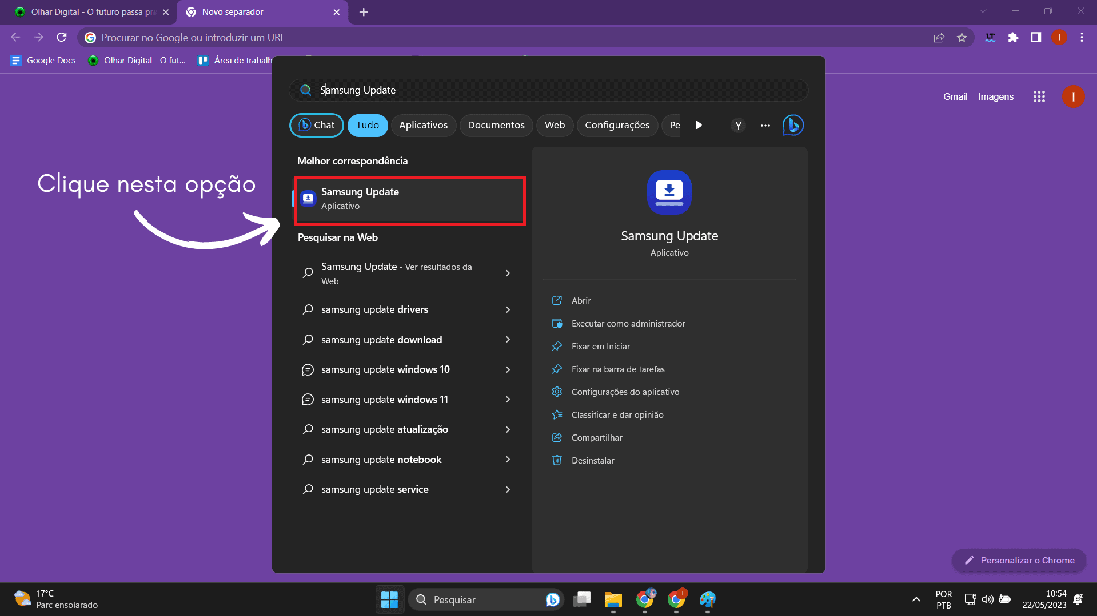Select samsung update notebook suggestion
Screen dimensions: 1097x616
click(381, 460)
